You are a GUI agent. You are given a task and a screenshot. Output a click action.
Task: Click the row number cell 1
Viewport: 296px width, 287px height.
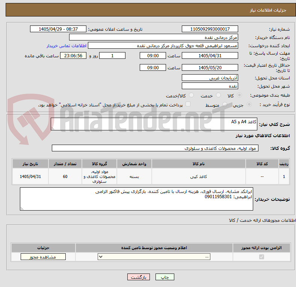(284, 176)
